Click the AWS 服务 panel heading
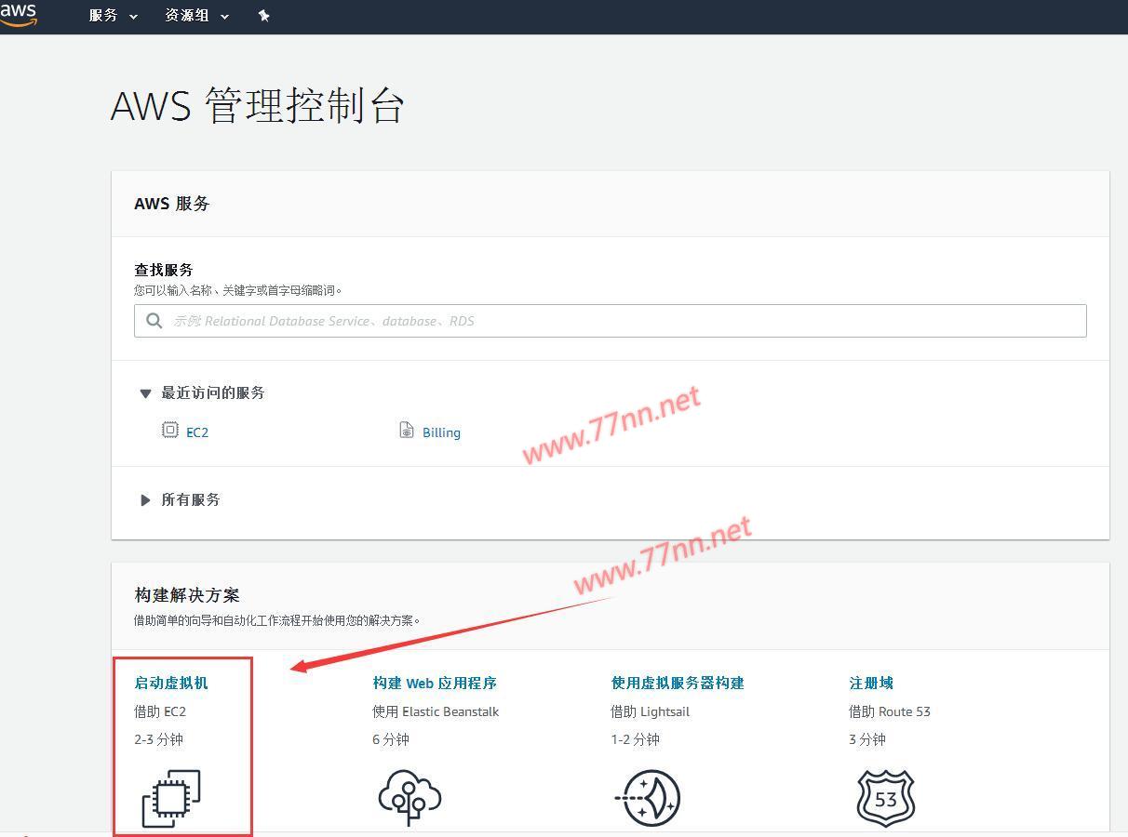Image resolution: width=1128 pixels, height=837 pixels. pos(172,204)
